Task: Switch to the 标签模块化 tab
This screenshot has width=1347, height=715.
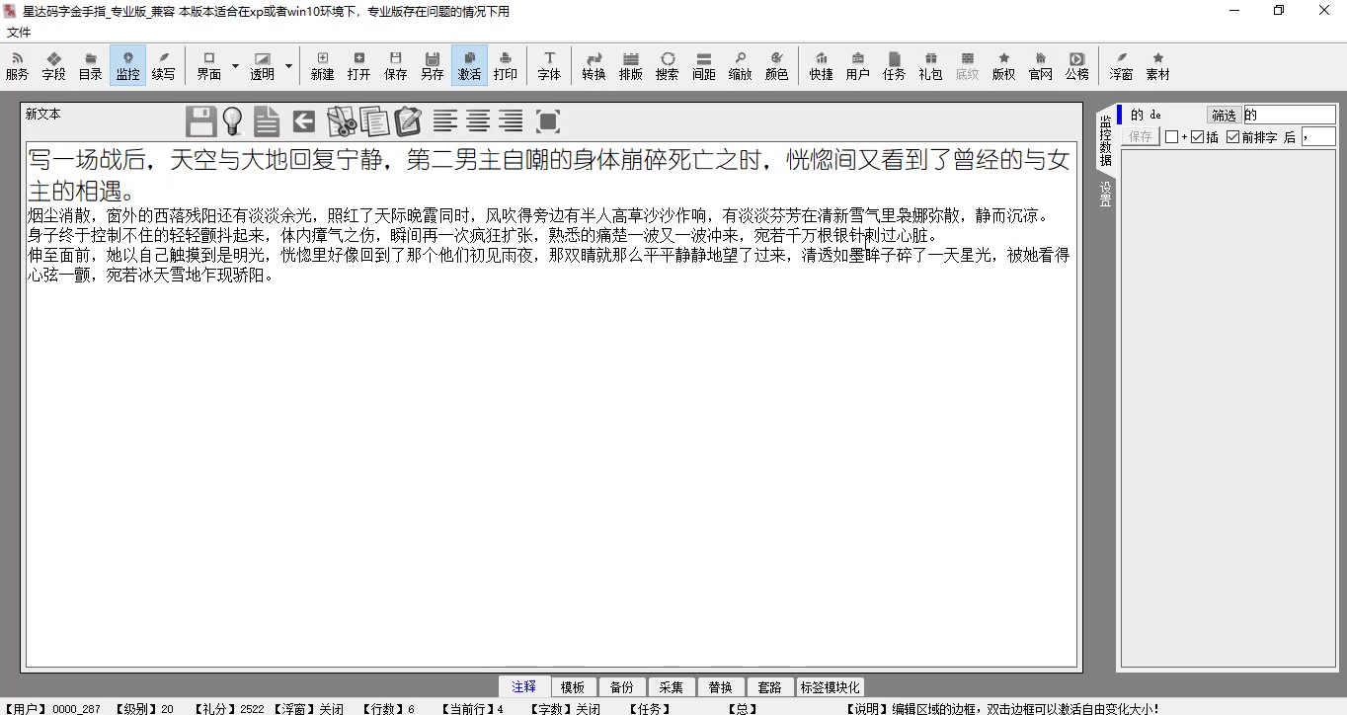Action: (830, 687)
